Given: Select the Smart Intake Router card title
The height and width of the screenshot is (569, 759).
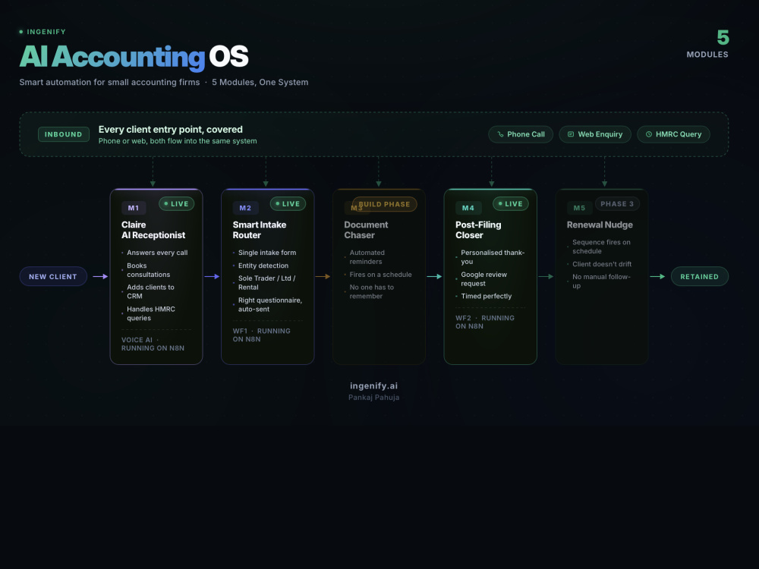Looking at the screenshot, I should (260, 230).
